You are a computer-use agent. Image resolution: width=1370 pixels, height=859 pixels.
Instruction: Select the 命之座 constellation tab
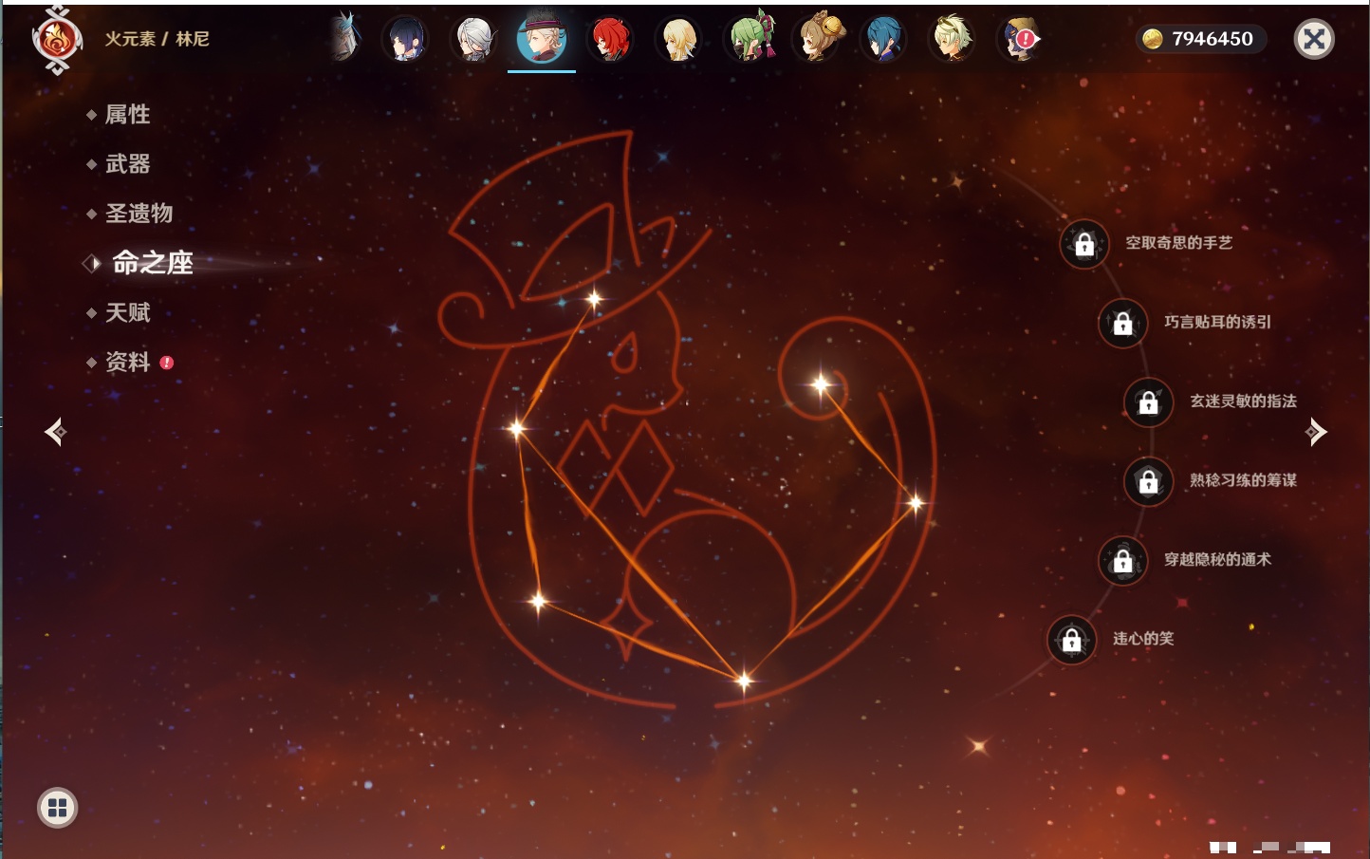152,263
